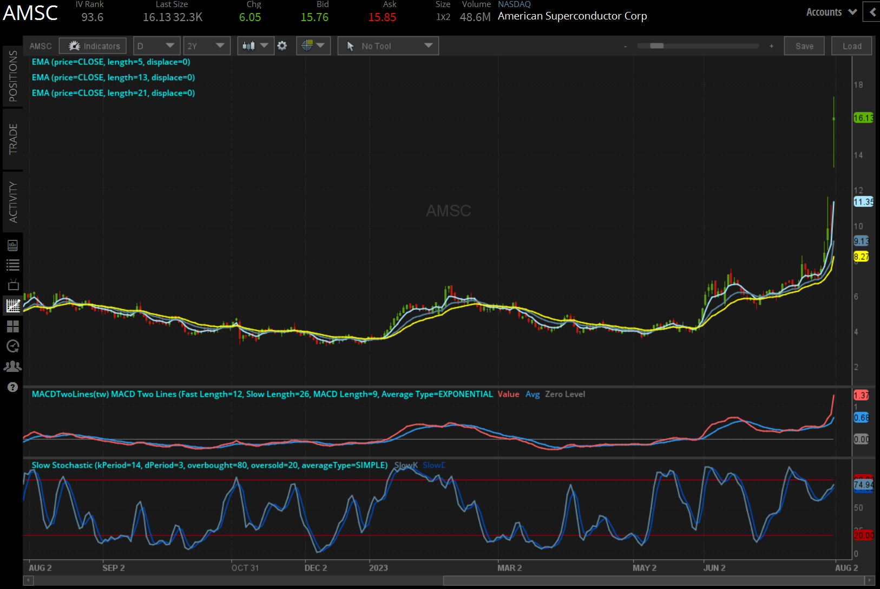Toggle the Zero Level line on MACD study

click(565, 394)
